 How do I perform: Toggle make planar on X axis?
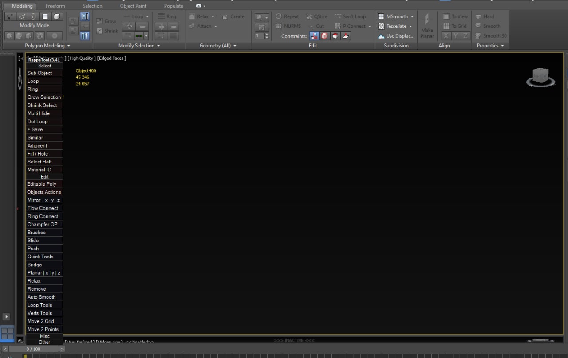click(446, 36)
